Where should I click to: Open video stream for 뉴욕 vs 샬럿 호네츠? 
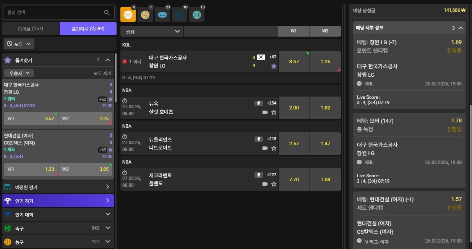(x=265, y=112)
